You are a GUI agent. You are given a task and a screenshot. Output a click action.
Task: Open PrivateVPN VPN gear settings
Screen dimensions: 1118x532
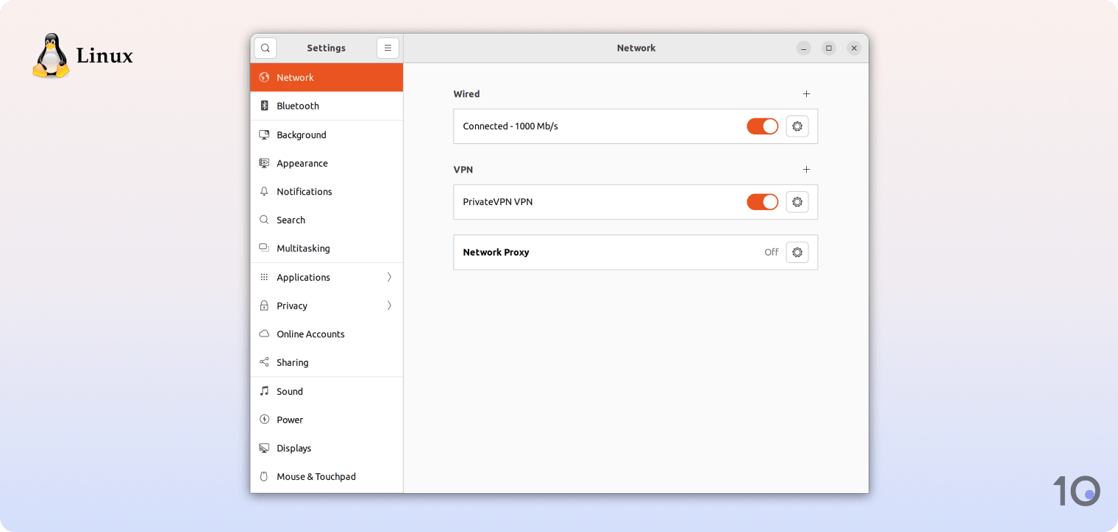(x=797, y=202)
